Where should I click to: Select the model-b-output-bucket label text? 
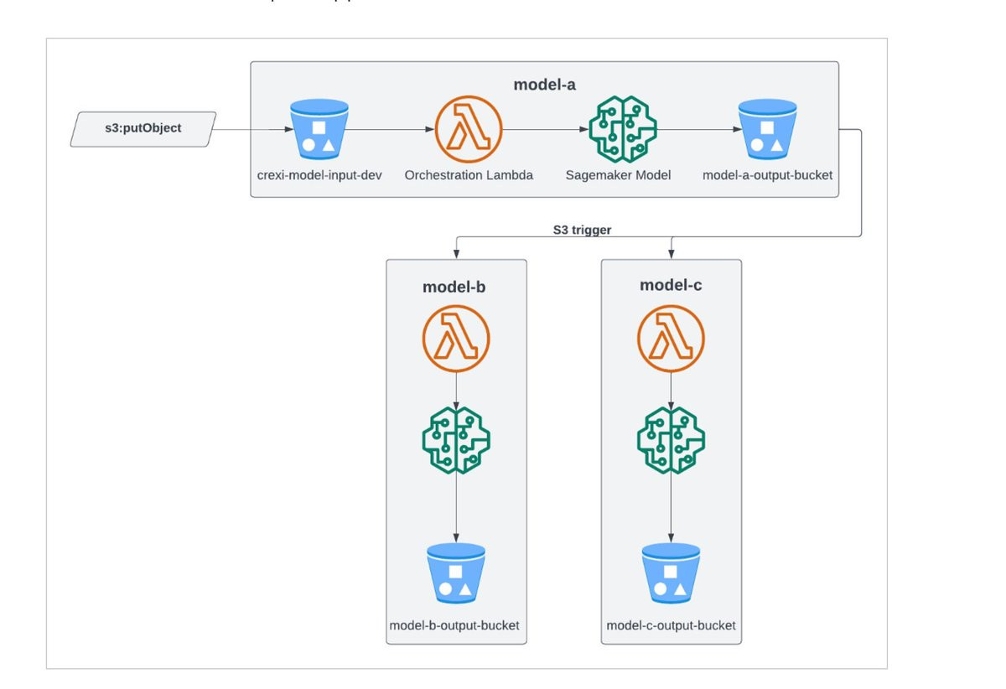(454, 626)
